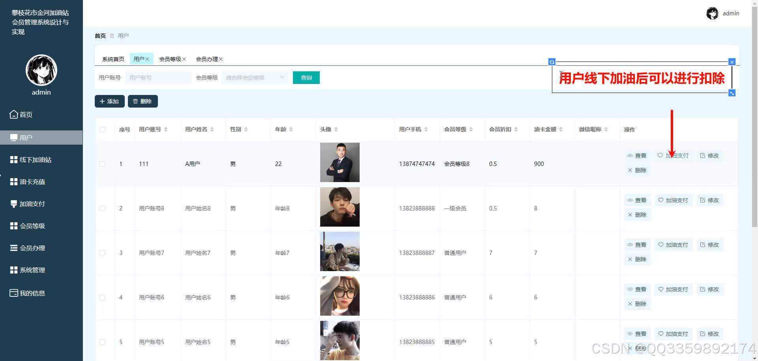Open 首页 in the sidebar
Viewport: 758px width, 361px height.
pos(21,115)
